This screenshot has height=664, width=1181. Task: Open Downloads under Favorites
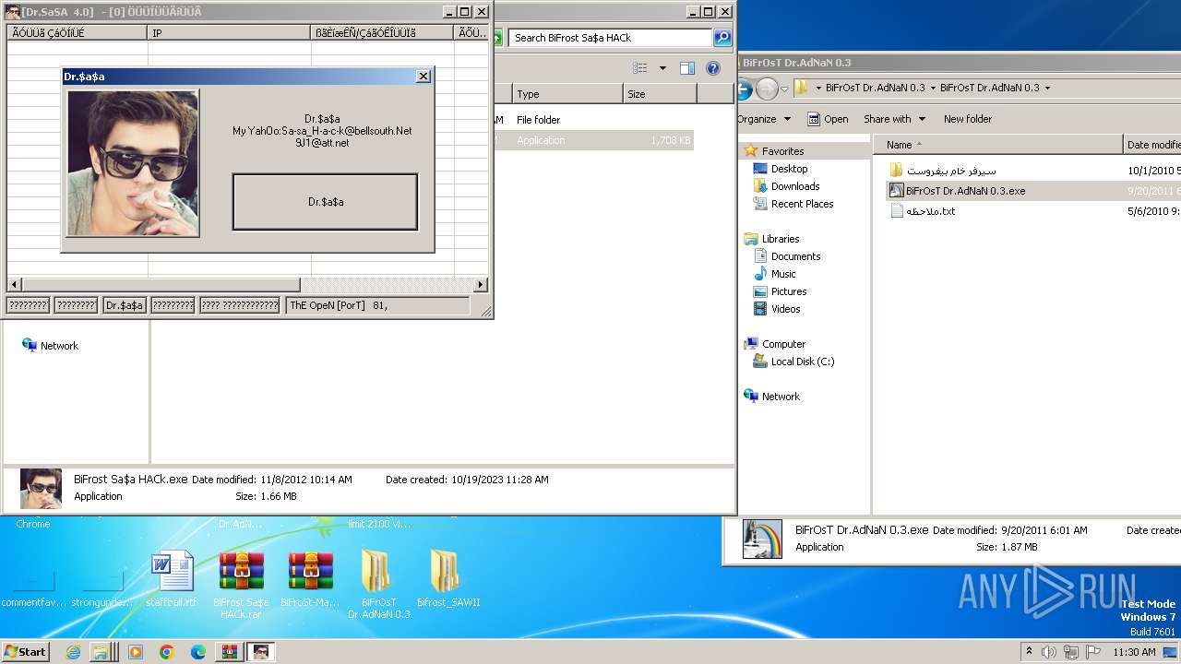coord(795,186)
